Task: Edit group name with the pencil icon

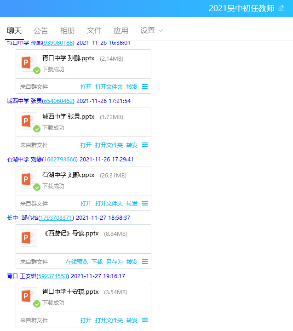Action: (x=281, y=8)
